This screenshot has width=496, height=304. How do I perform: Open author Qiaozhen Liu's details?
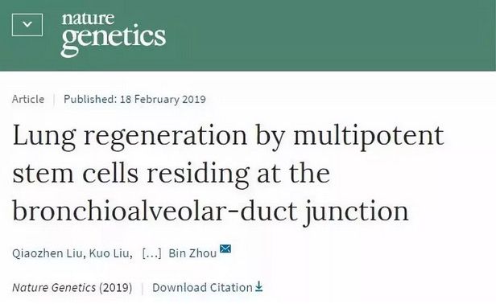click(x=48, y=253)
